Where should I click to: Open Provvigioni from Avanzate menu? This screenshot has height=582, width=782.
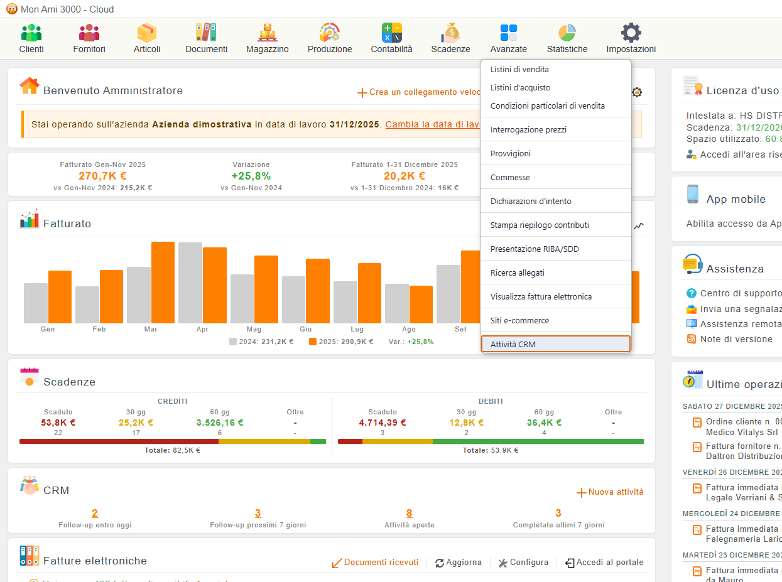point(556,154)
